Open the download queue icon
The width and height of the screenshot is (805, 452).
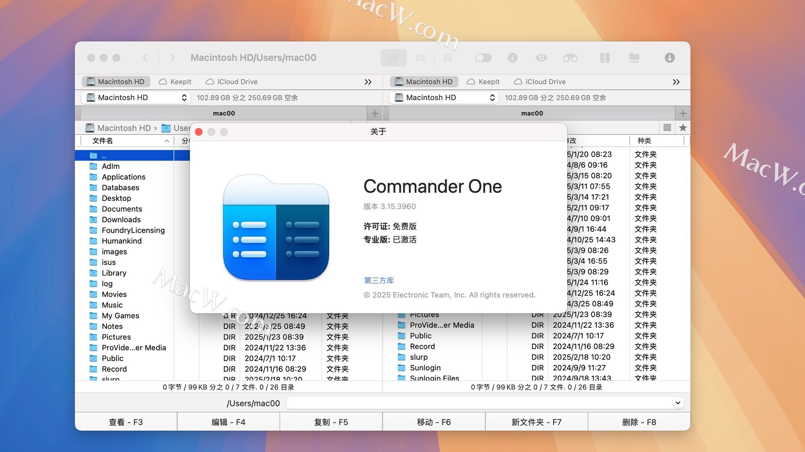point(670,58)
